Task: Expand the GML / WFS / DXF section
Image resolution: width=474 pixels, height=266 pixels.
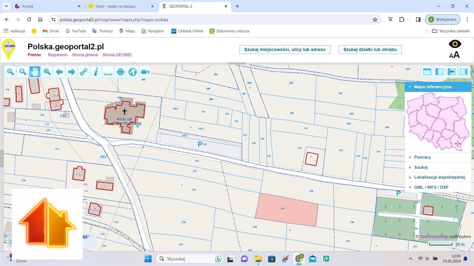Action: point(438,187)
